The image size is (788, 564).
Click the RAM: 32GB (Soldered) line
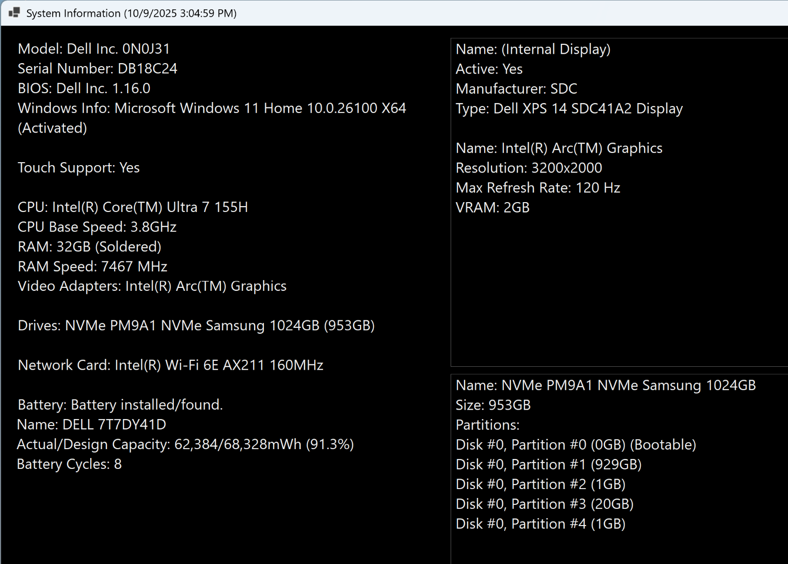coord(89,247)
